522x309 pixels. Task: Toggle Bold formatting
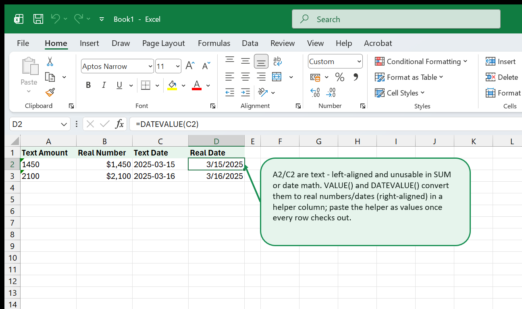88,85
